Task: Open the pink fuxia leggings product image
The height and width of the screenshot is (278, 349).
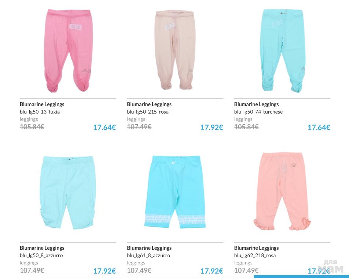Action: pos(68,51)
